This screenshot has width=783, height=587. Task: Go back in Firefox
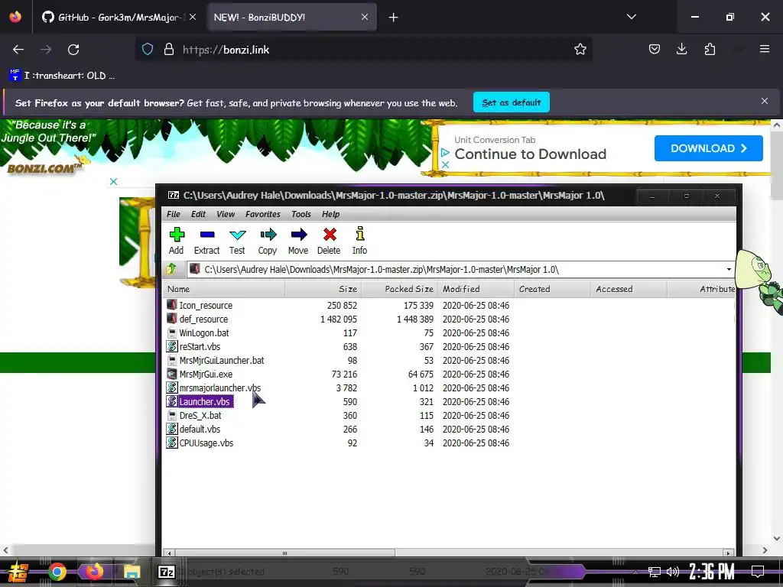click(x=18, y=50)
